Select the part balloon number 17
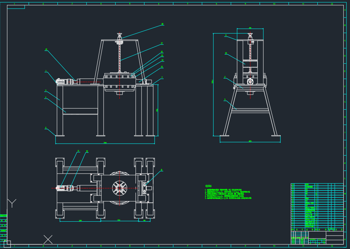This screenshot has width=350, height=249. pos(162,43)
